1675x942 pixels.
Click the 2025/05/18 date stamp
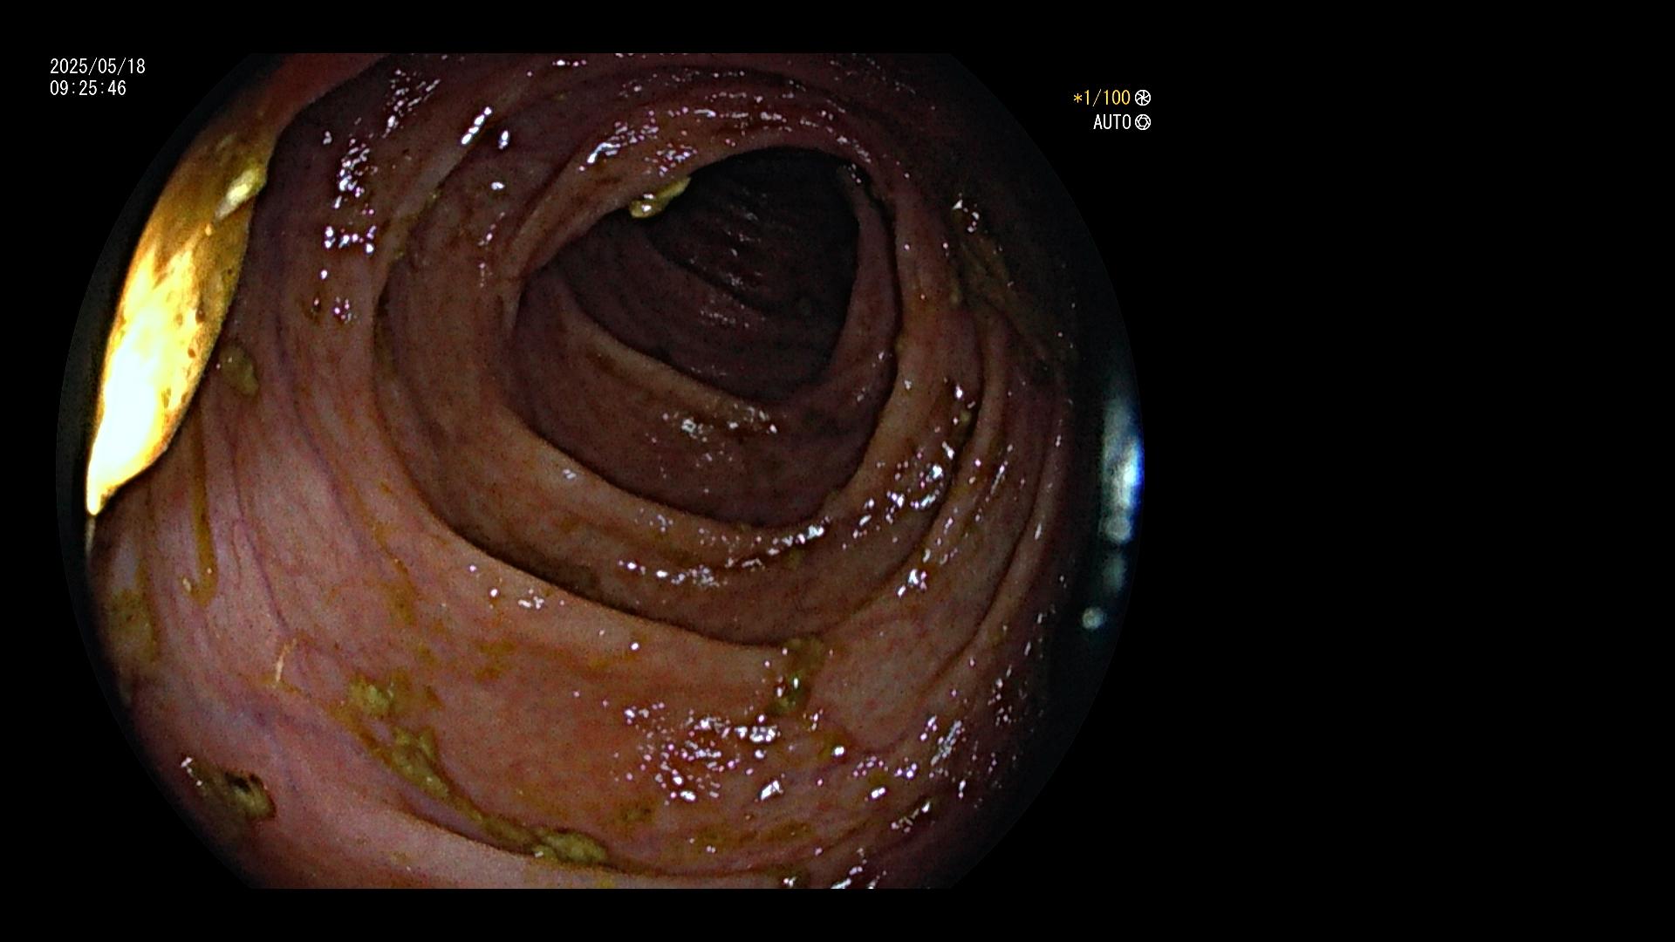(98, 66)
